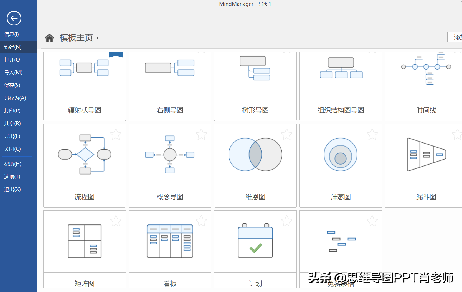Image resolution: width=462 pixels, height=292 pixels.
Task: Choose the right map template icon
Action: point(170,68)
